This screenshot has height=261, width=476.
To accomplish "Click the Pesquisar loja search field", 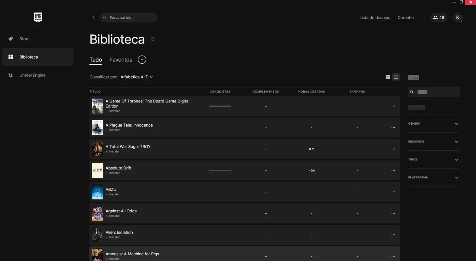I will (129, 17).
